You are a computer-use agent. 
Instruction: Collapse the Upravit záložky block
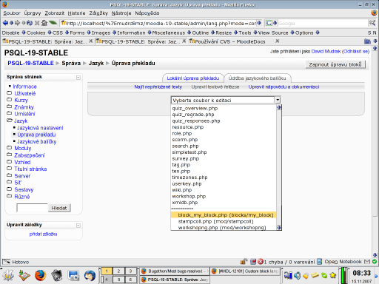click(78, 226)
